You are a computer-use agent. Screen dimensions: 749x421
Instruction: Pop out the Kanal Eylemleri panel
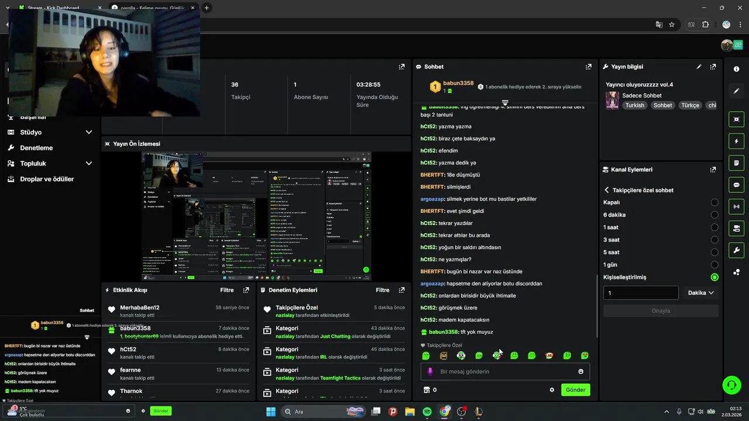click(x=713, y=170)
